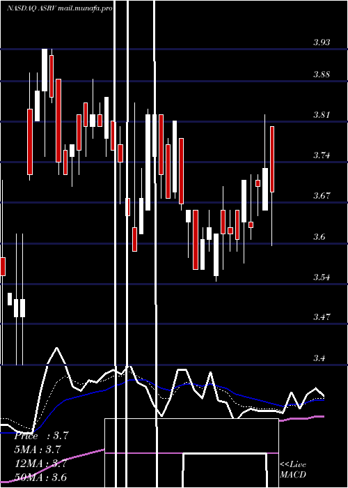The width and height of the screenshot is (348, 488).
Task: Click the tall white candle reaching 3.93
Action: [45, 70]
